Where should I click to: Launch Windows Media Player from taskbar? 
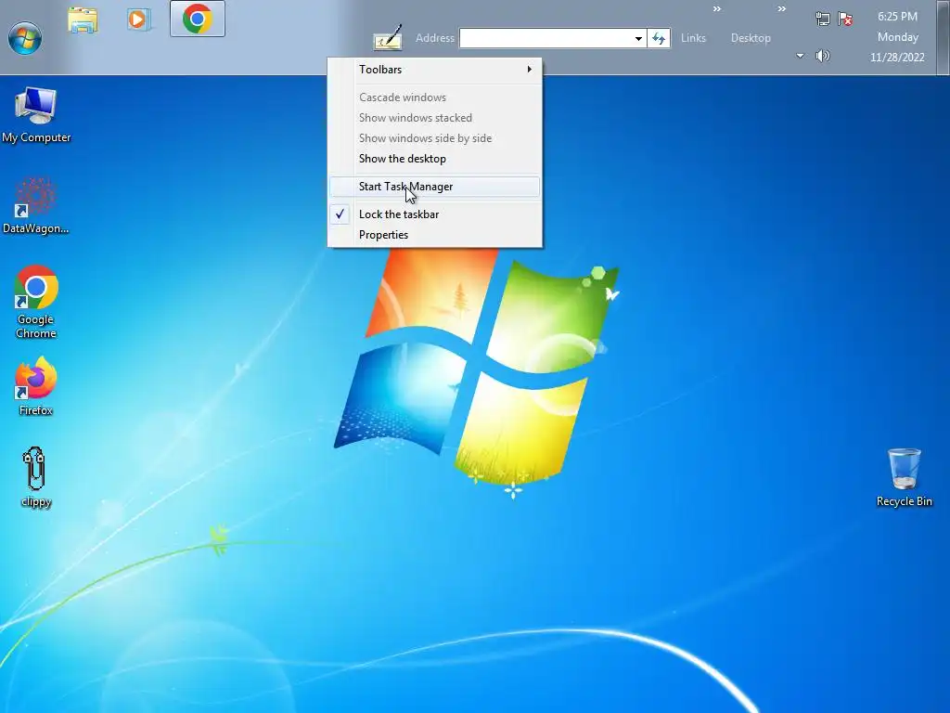pyautogui.click(x=139, y=19)
